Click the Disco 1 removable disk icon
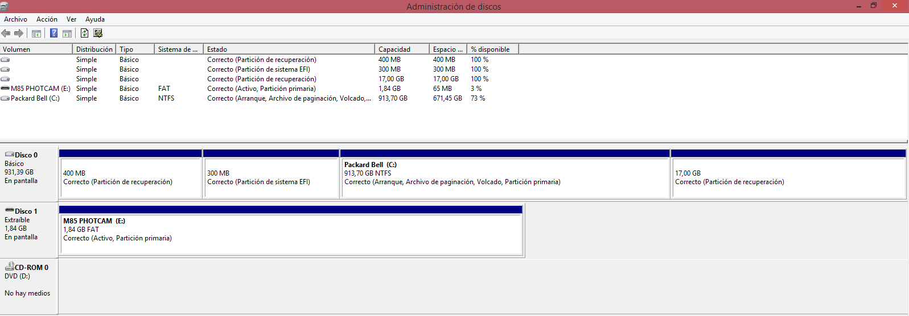This screenshot has height=316, width=909. tap(10, 210)
